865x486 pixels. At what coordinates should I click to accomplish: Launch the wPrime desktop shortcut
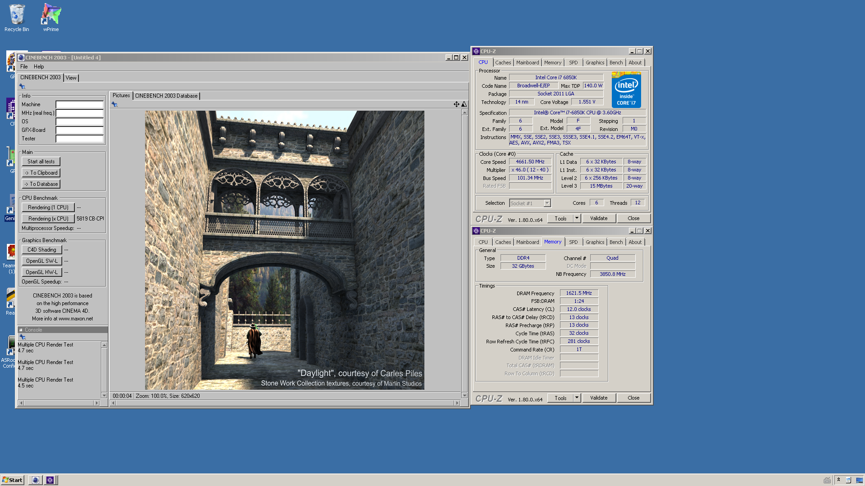[51, 18]
